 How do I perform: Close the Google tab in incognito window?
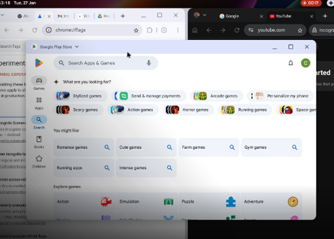point(261,16)
